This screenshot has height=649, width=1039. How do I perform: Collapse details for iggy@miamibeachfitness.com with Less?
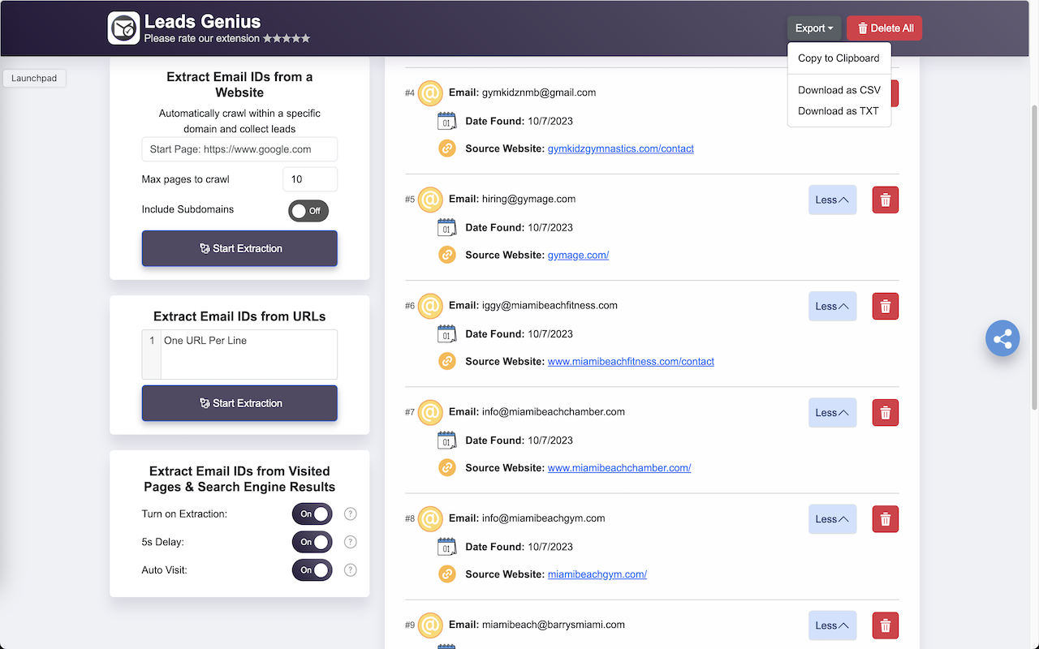click(x=833, y=306)
